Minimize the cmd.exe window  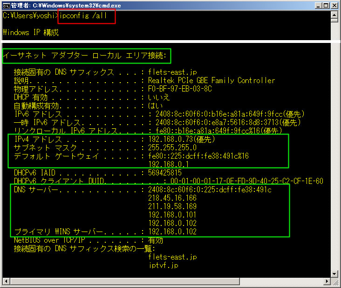coord(318,6)
